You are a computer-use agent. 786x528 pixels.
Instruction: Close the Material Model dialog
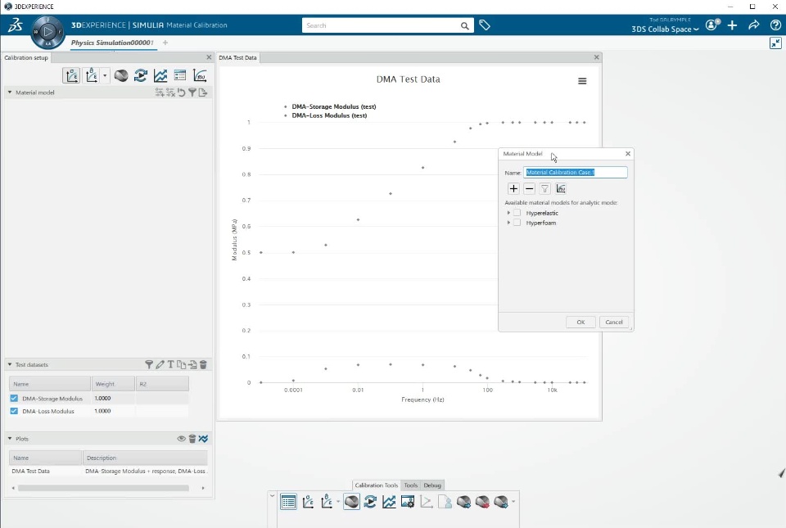click(628, 154)
